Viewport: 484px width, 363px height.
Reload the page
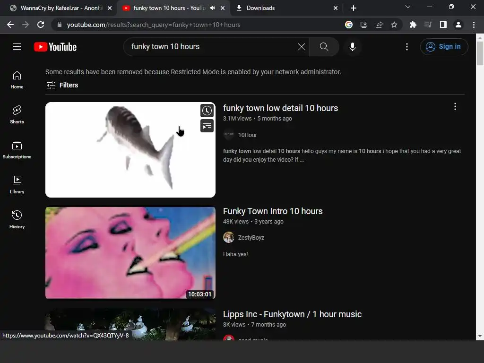pyautogui.click(x=41, y=25)
